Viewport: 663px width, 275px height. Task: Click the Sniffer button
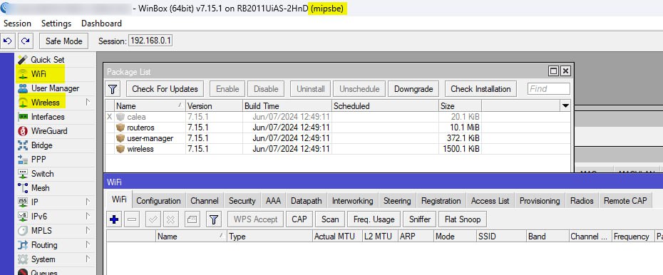point(420,219)
